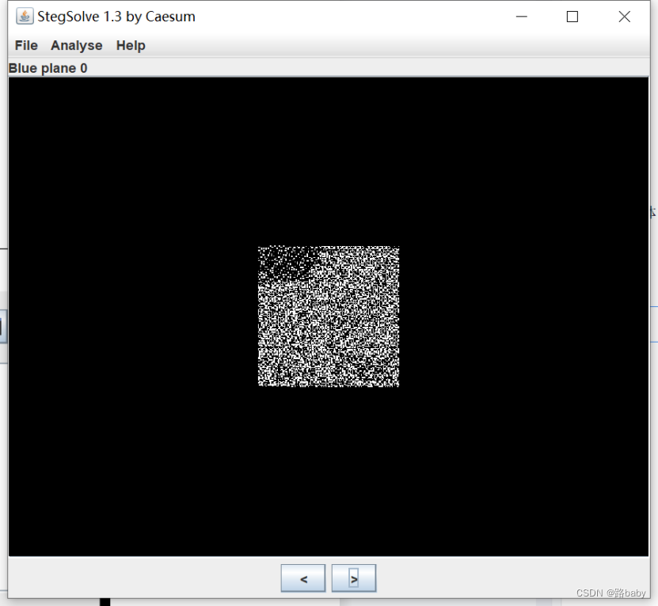Close the StegSolve window

625,17
